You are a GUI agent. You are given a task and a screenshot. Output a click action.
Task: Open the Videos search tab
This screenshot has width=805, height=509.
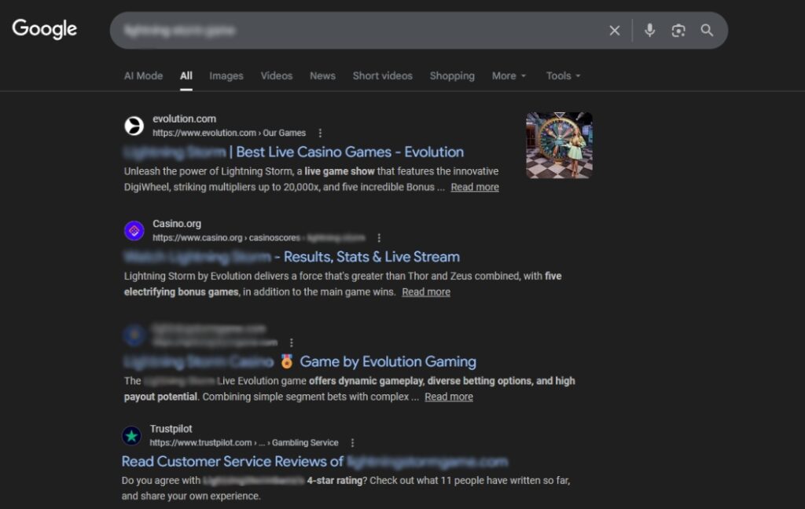click(277, 76)
